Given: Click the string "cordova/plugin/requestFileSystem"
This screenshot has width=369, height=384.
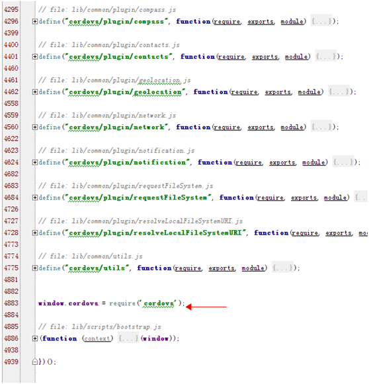Looking at the screenshot, I should click(138, 198).
